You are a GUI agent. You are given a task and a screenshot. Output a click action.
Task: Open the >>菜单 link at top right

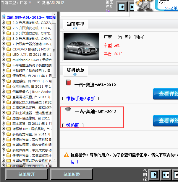pyautogui.click(x=171, y=8)
